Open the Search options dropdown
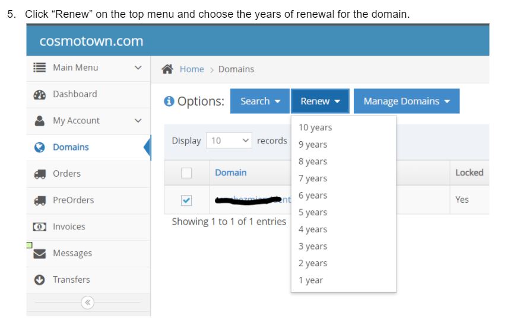The width and height of the screenshot is (517, 329). coord(260,101)
